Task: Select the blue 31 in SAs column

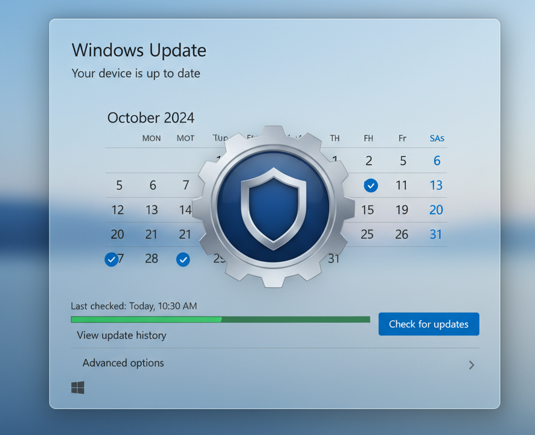Action: [x=436, y=234]
